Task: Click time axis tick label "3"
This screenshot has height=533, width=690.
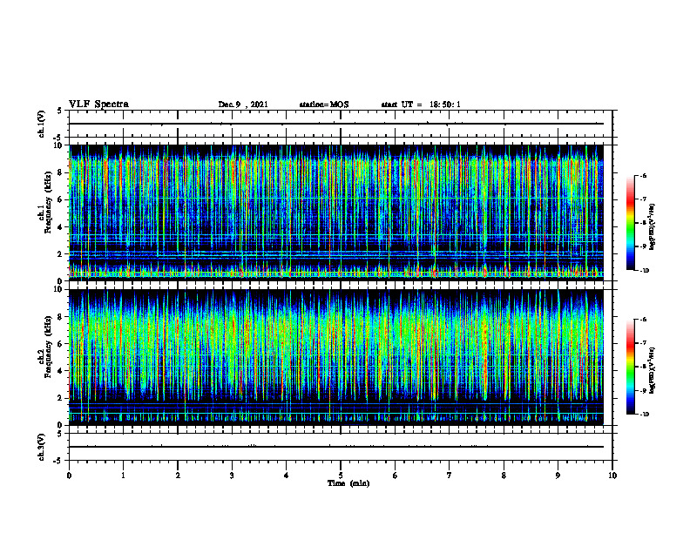Action: coord(232,476)
